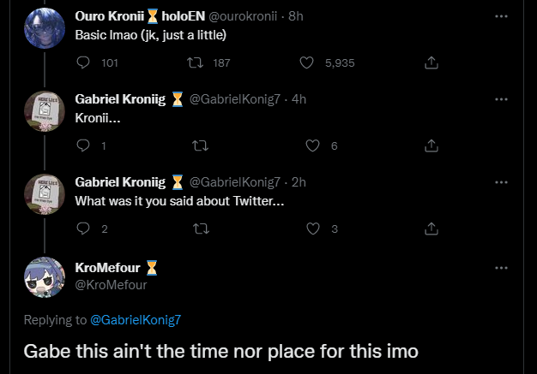
Task: Retweet Gabriel's 'Kronii...' tweet
Action: tap(201, 145)
